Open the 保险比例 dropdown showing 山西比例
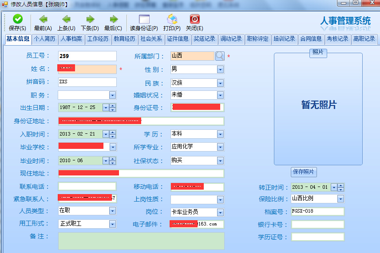Viewport: 380px width, 253px height. click(340, 199)
